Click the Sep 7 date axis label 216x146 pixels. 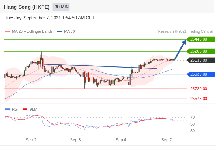point(167,140)
